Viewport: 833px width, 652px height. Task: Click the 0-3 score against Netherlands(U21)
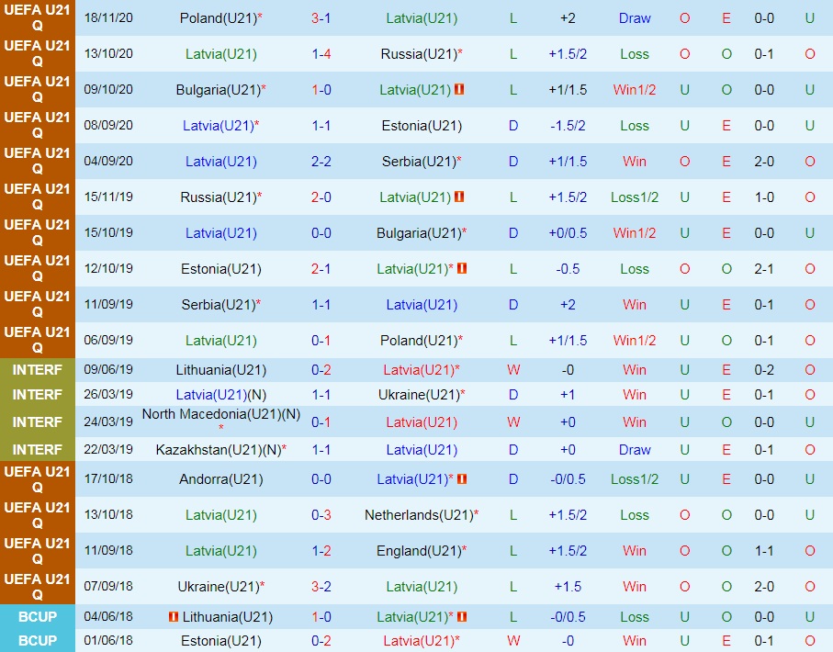(x=321, y=515)
